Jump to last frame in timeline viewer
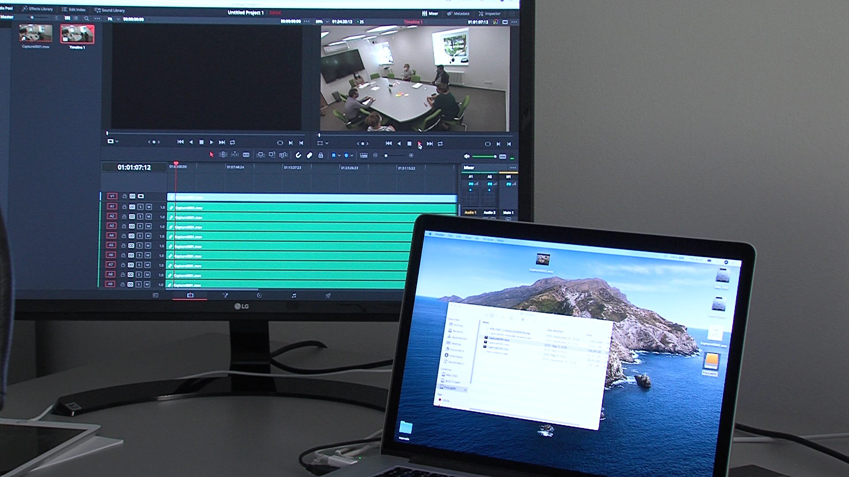Image resolution: width=849 pixels, height=477 pixels. pyautogui.click(x=430, y=144)
